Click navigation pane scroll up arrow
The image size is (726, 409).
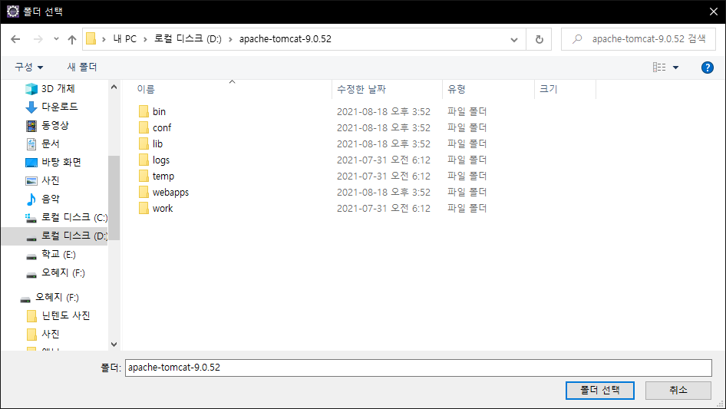tap(114, 87)
